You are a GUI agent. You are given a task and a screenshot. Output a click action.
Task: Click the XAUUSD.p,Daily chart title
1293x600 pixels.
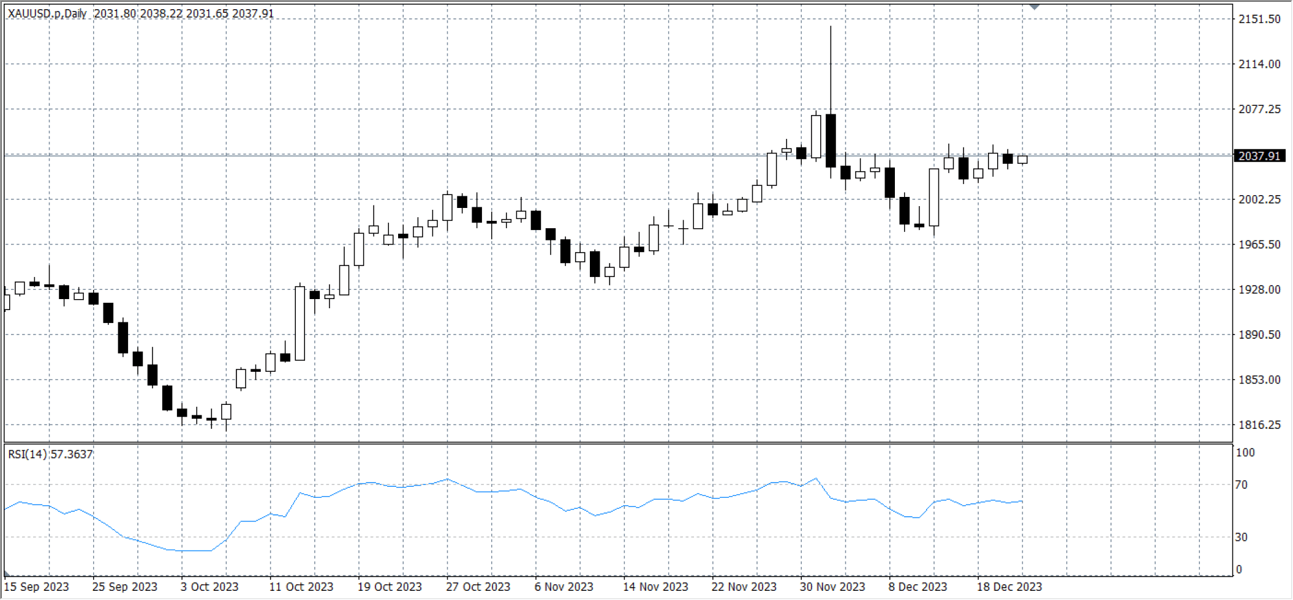tap(47, 13)
